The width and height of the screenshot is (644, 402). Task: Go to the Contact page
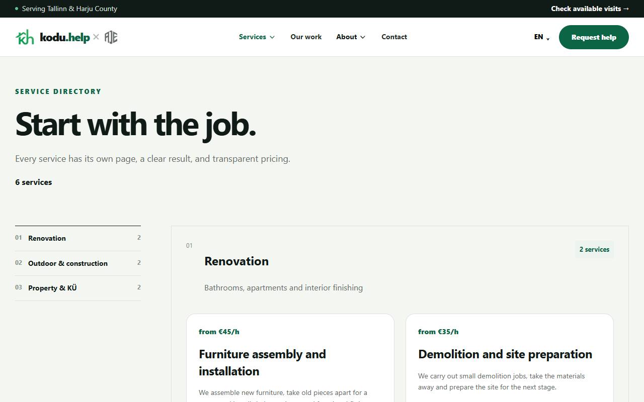tap(394, 37)
